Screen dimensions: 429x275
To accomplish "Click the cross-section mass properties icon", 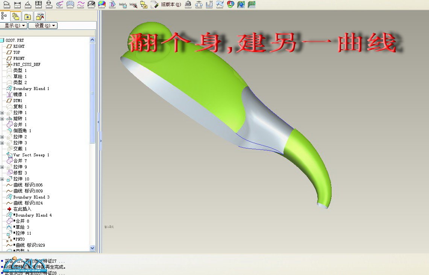I will [x=199, y=5].
